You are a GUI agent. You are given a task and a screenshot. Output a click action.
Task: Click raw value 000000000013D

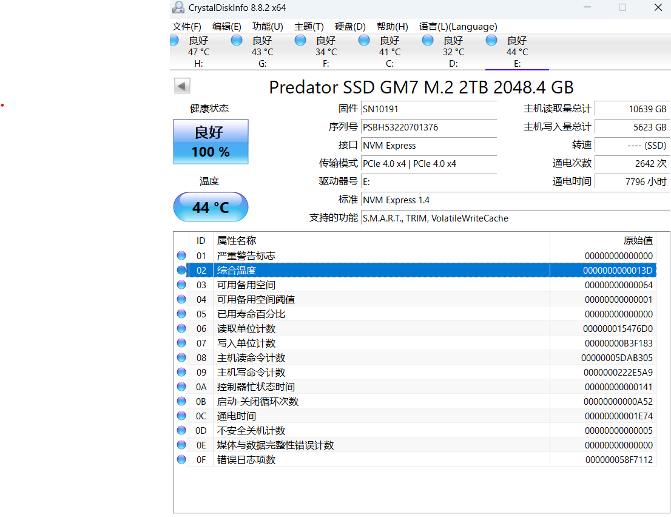[618, 270]
